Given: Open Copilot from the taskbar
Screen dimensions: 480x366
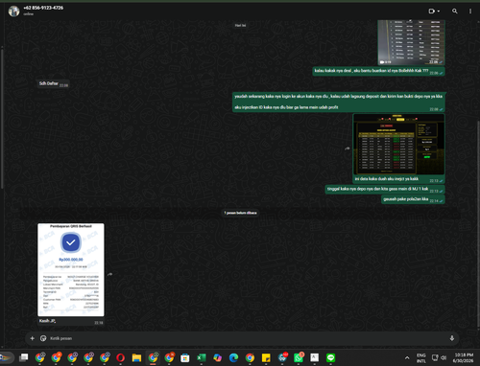Looking at the screenshot, I should point(218,357).
